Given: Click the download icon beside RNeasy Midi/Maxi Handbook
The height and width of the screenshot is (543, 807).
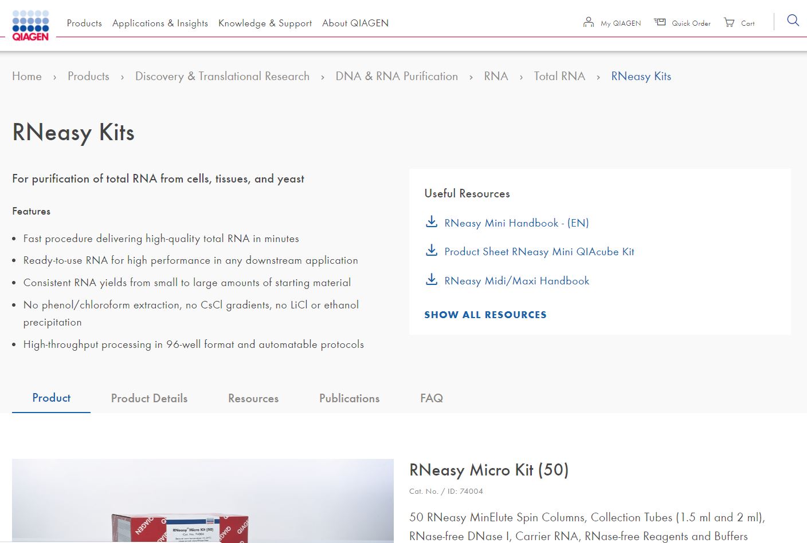Looking at the screenshot, I should coord(431,279).
